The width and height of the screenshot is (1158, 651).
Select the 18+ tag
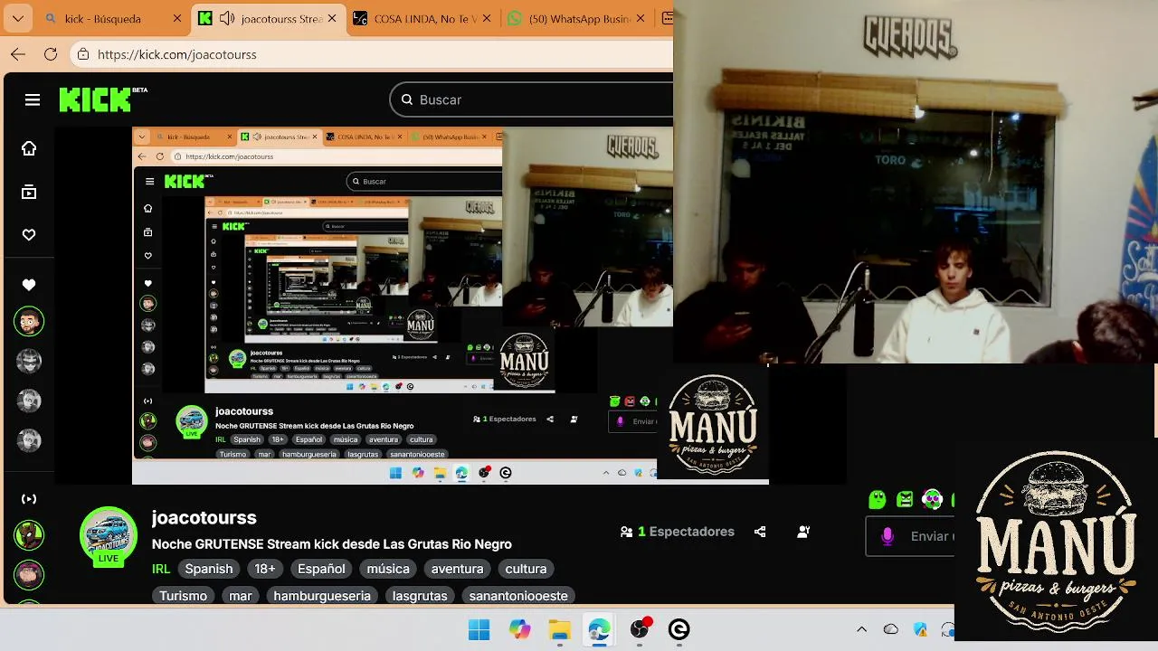[x=265, y=569]
